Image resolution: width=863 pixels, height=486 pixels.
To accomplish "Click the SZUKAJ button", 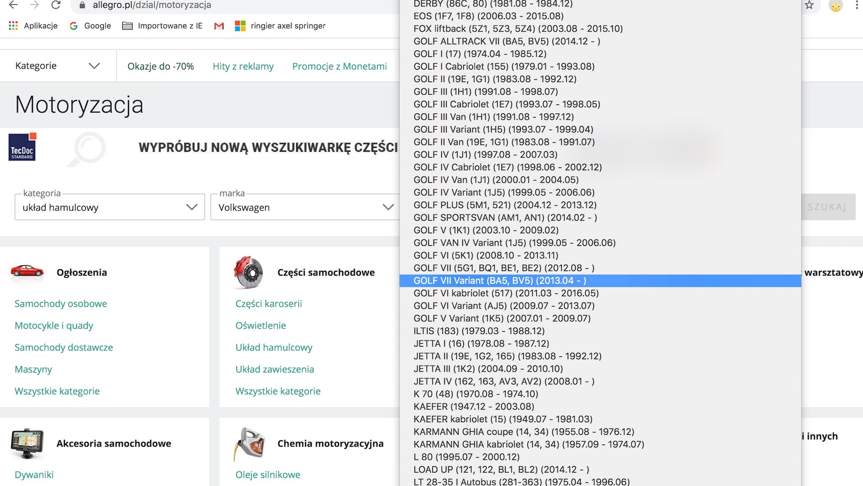I will (x=828, y=207).
